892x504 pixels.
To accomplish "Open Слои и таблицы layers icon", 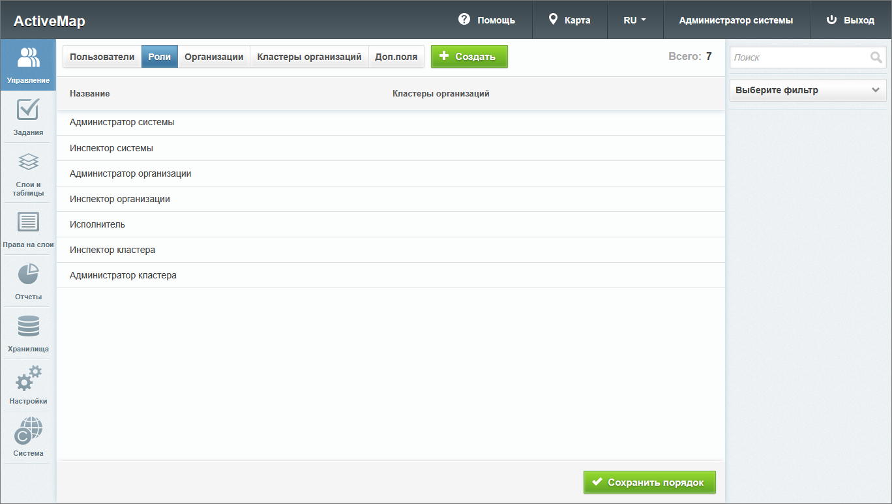I will 28,162.
